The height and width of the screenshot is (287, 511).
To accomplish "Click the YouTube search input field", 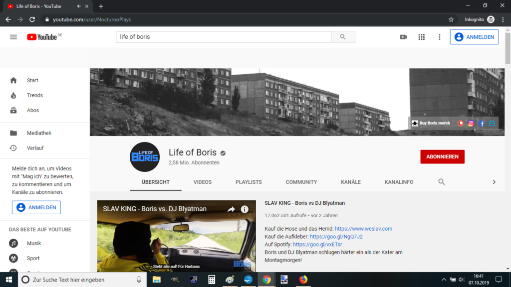I will [224, 37].
